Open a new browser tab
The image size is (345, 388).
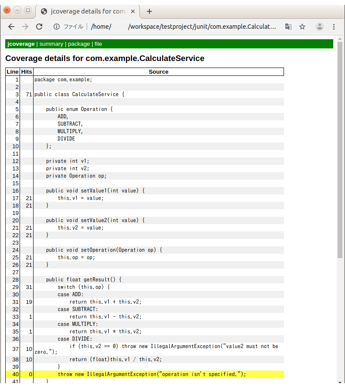pos(149,11)
